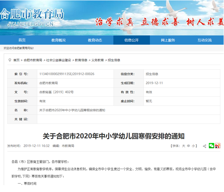Select the 名称 cell notice title
This screenshot has width=224, height=192.
click(x=72, y=110)
